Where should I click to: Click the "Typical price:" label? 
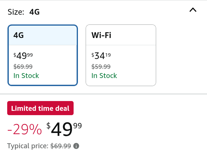click(28, 146)
